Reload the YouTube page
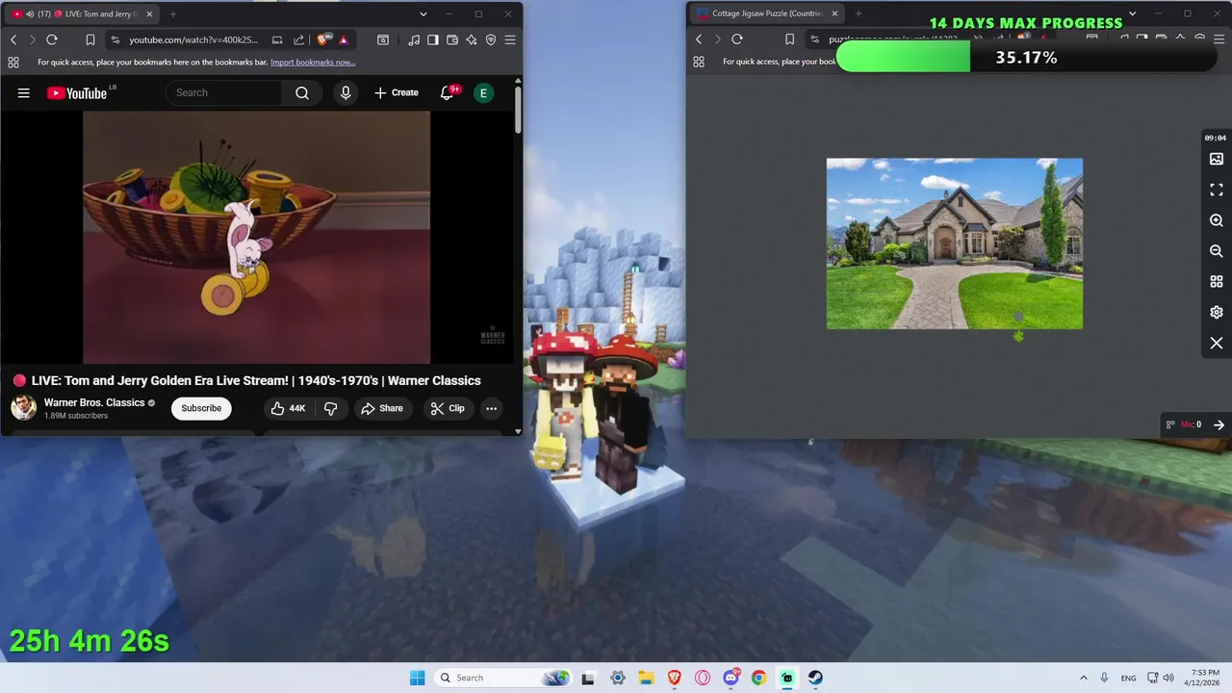Screen dimensions: 1232x693 [52, 39]
